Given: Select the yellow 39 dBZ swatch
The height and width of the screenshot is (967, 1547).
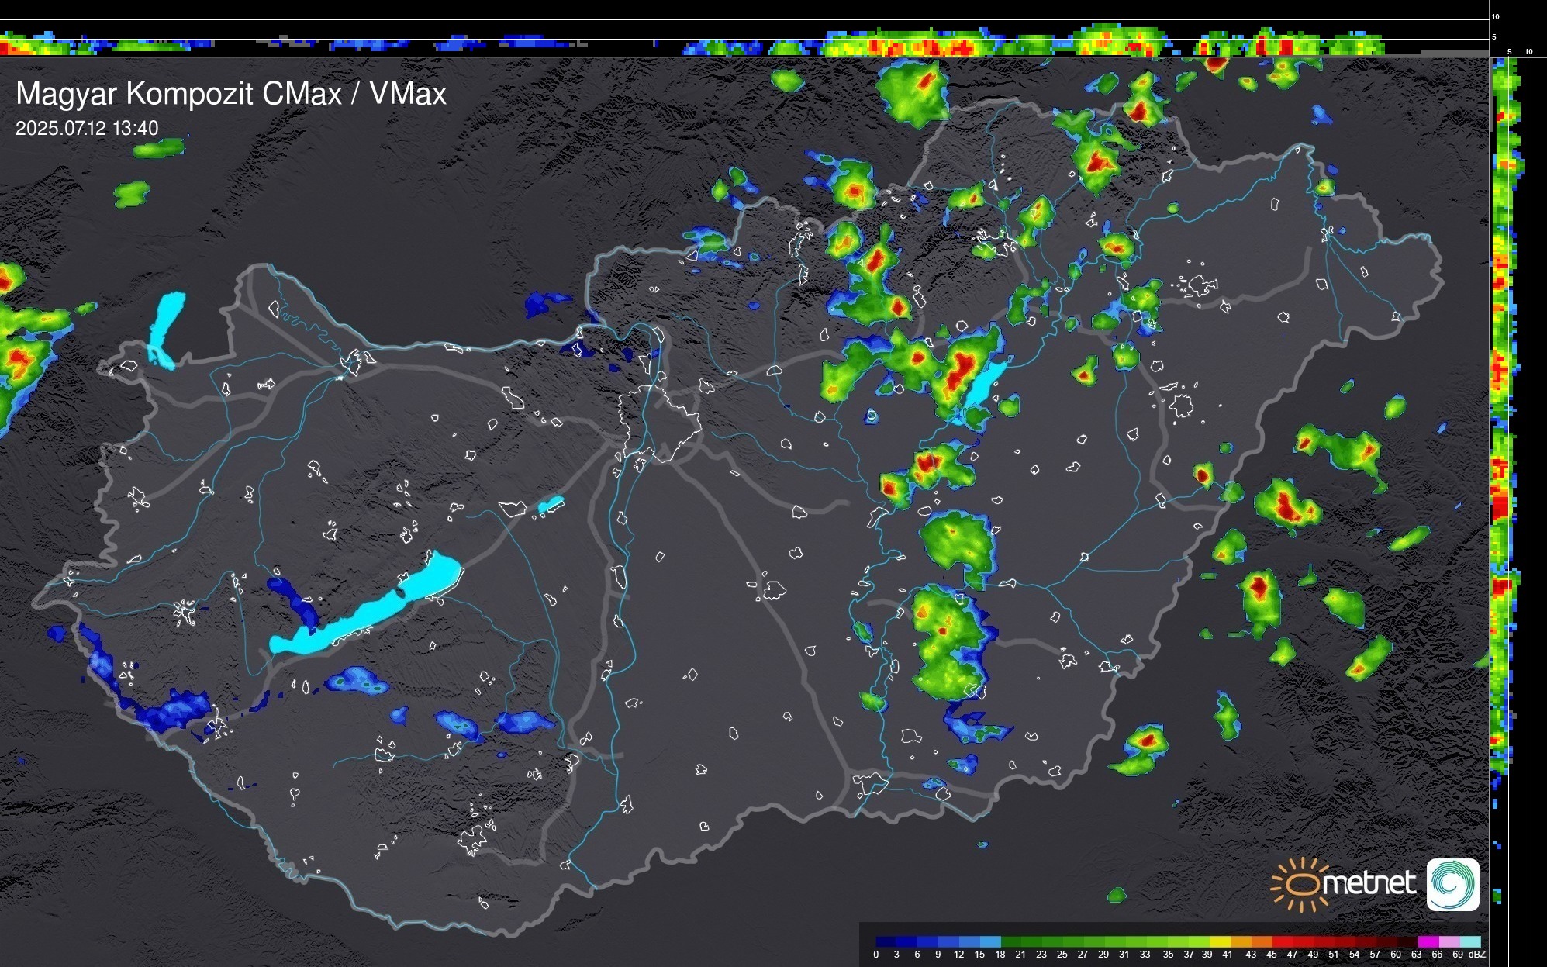Looking at the screenshot, I should (1219, 941).
